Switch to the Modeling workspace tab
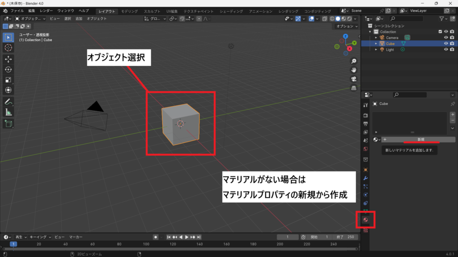 click(x=129, y=11)
